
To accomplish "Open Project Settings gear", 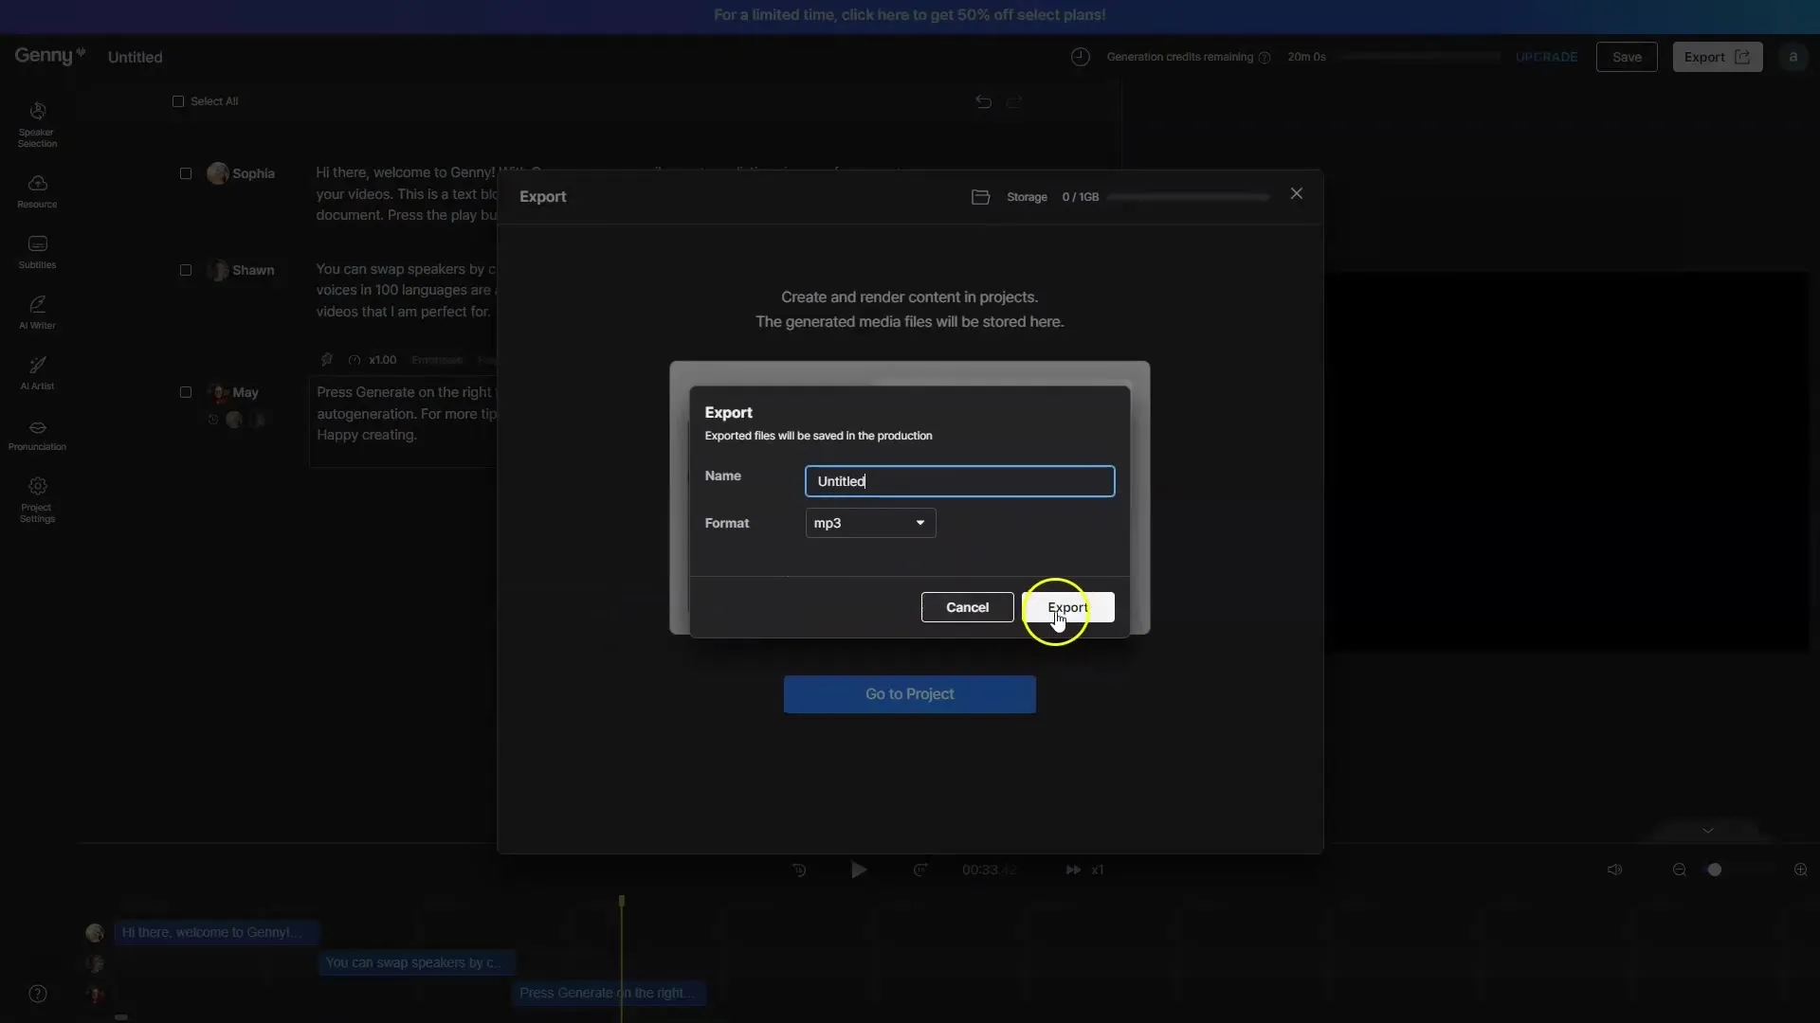I will tap(37, 498).
